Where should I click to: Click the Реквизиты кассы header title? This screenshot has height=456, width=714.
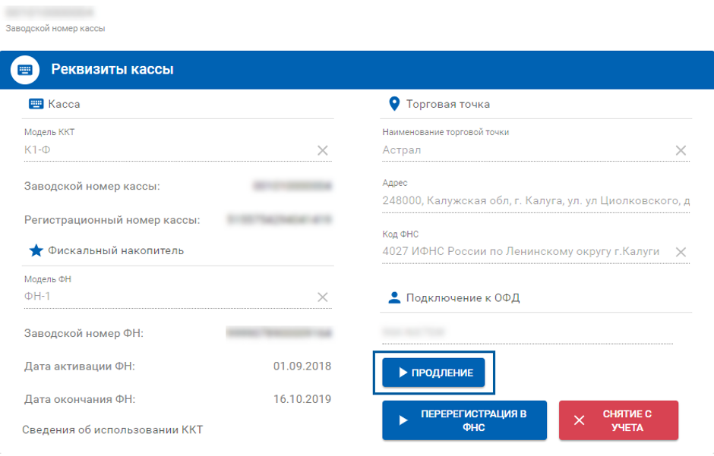[x=112, y=69]
